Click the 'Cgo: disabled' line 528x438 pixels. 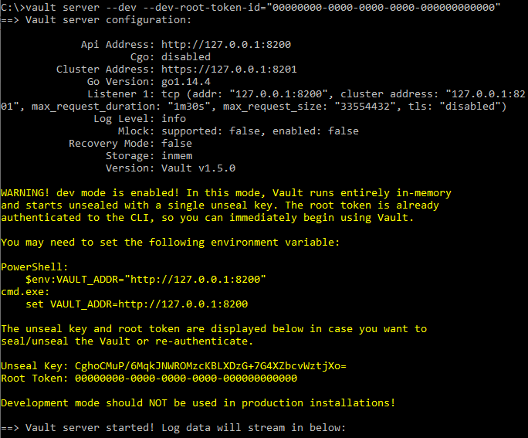pos(171,57)
